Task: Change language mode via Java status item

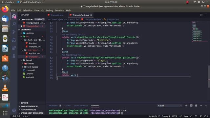Action: pos(186,116)
